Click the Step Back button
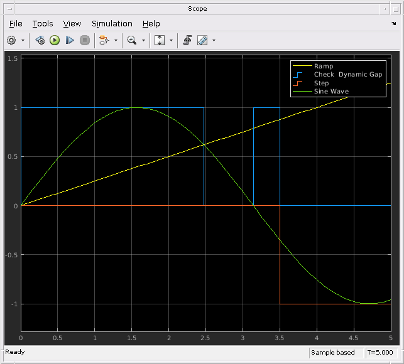Image resolution: width=404 pixels, height=364 pixels. coord(40,40)
